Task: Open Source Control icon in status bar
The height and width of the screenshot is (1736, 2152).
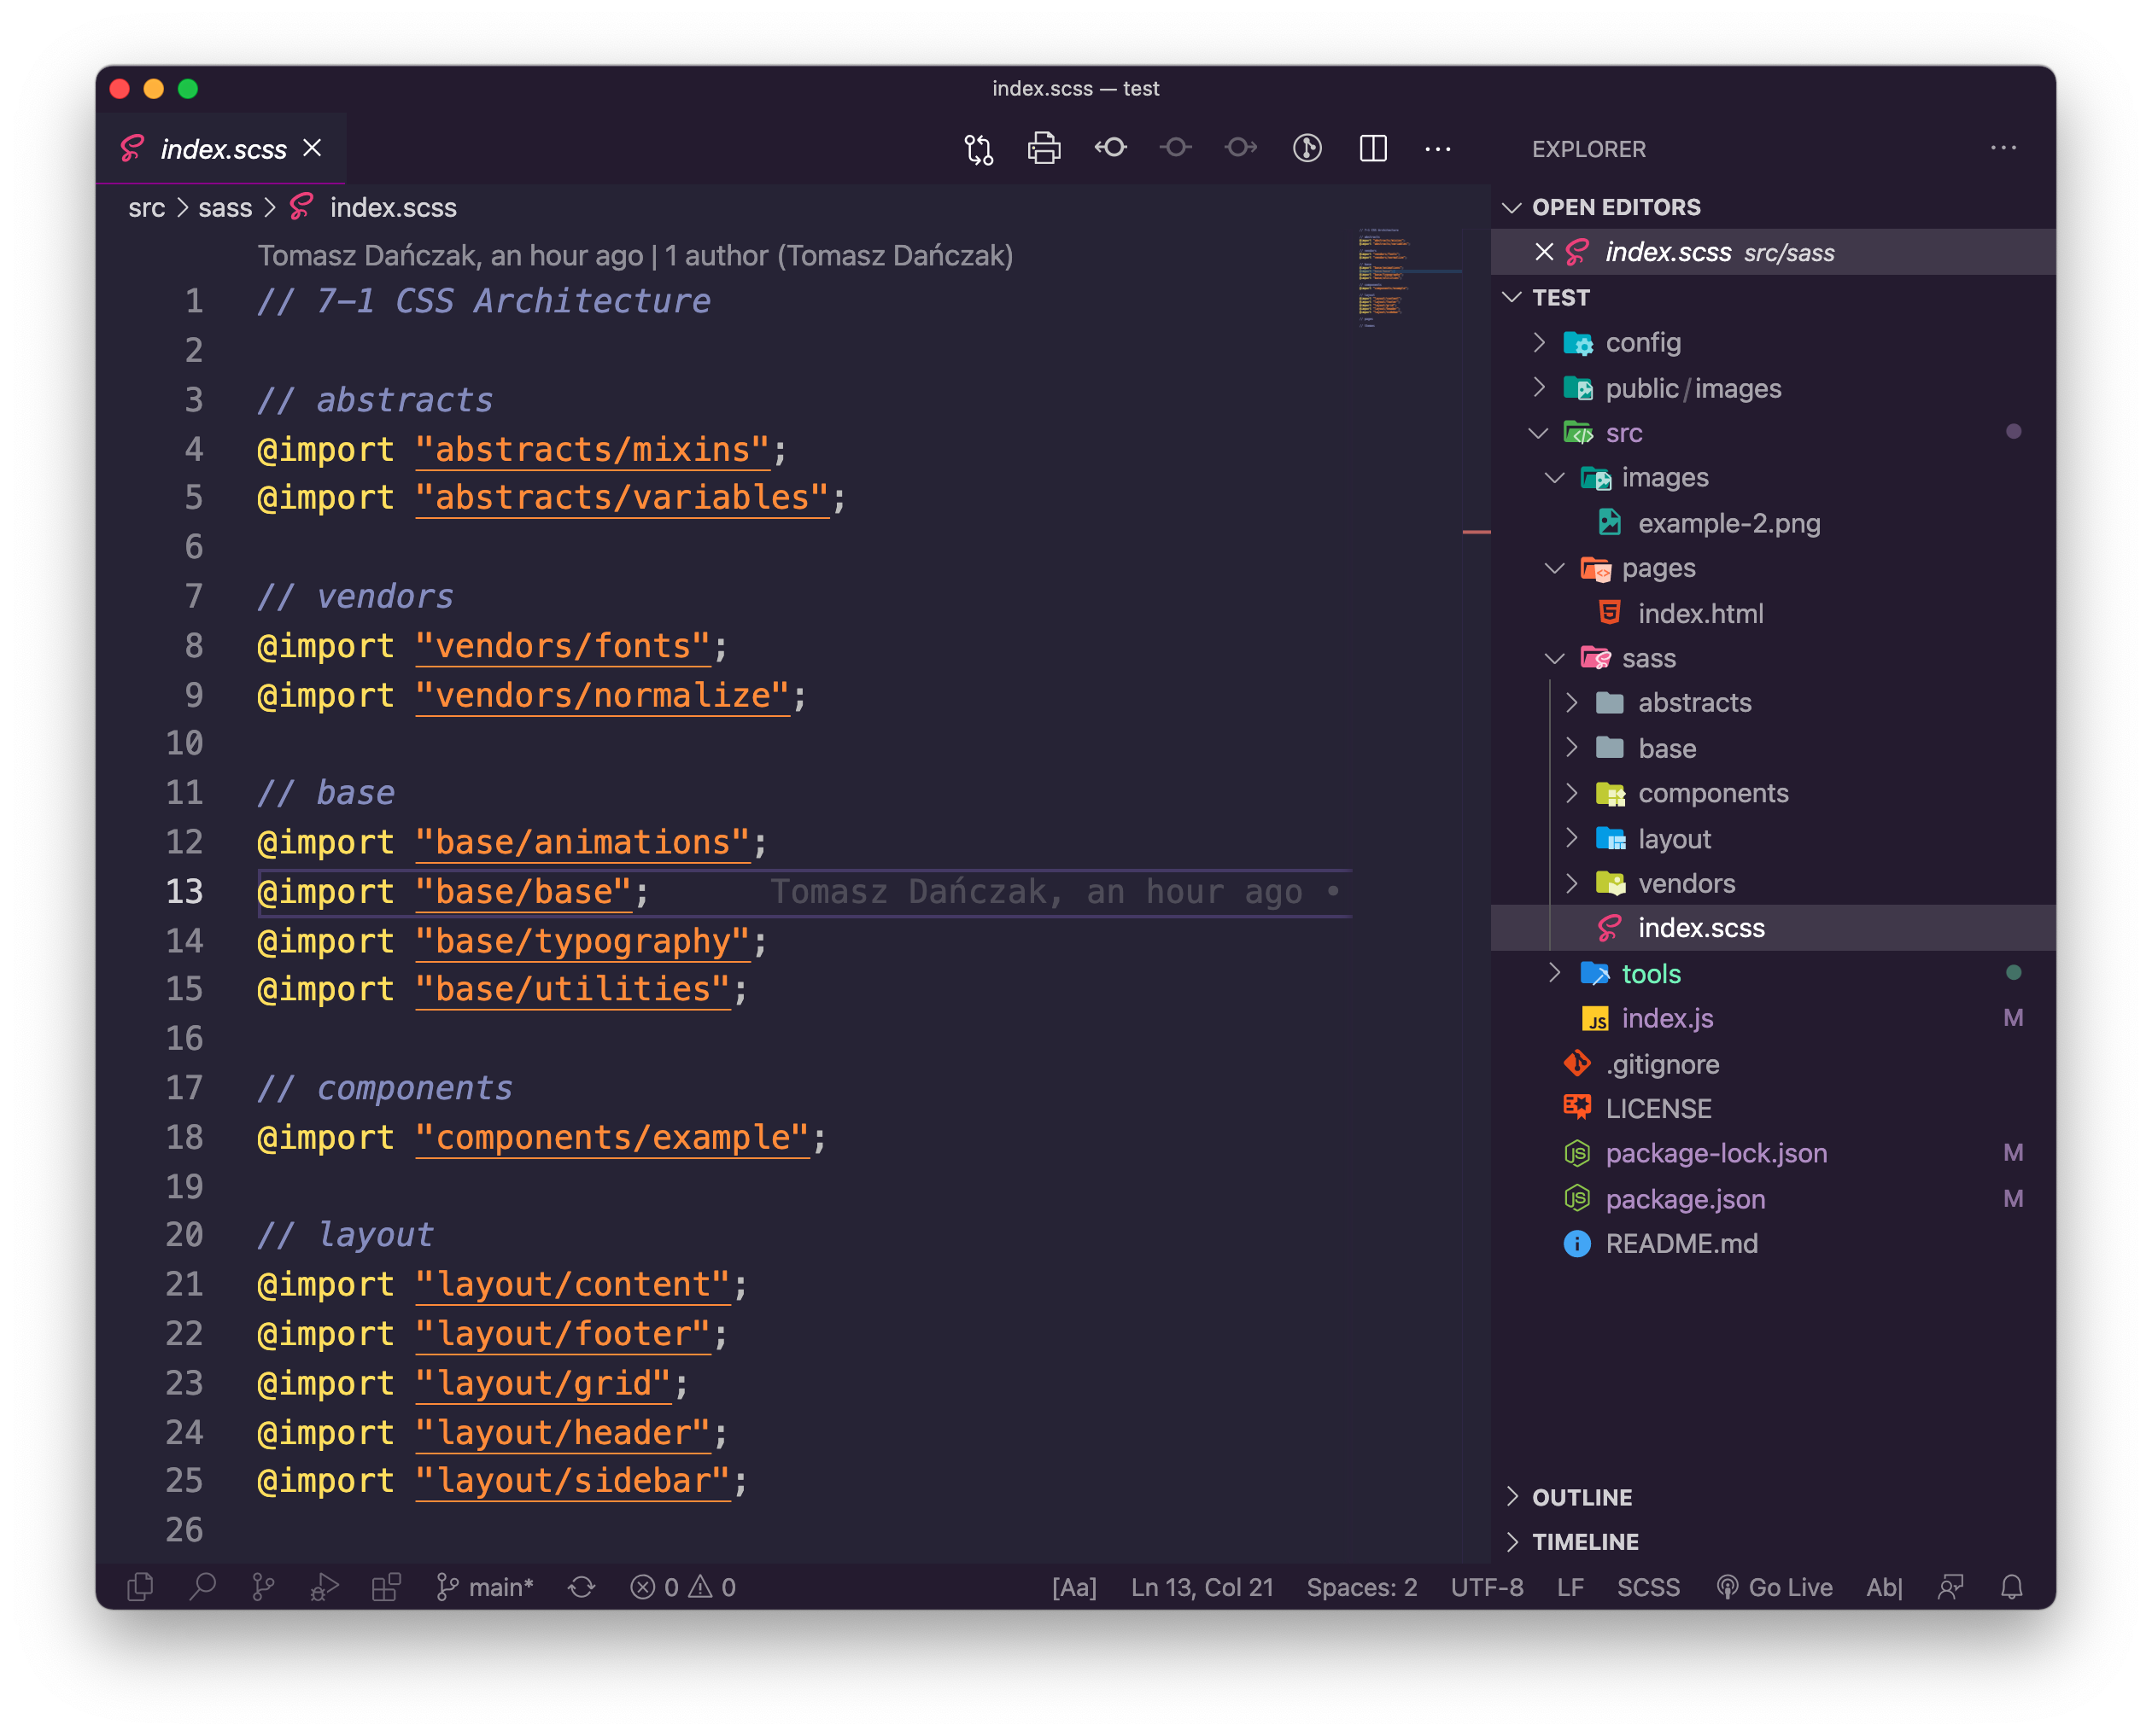Action: click(263, 1586)
